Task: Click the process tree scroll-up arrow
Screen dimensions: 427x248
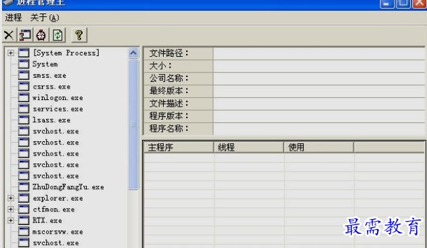Action: [133, 53]
